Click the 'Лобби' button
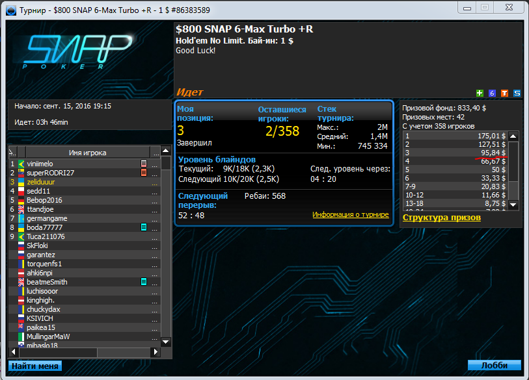 click(x=495, y=366)
